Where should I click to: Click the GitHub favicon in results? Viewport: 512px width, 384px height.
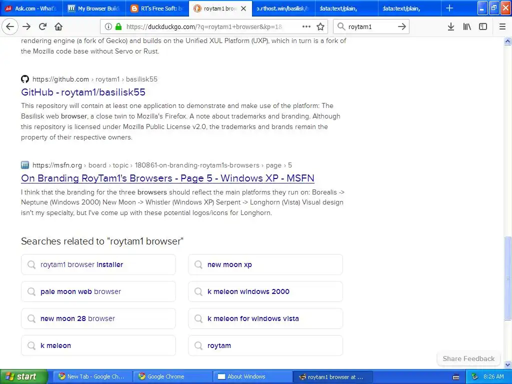pyautogui.click(x=25, y=79)
